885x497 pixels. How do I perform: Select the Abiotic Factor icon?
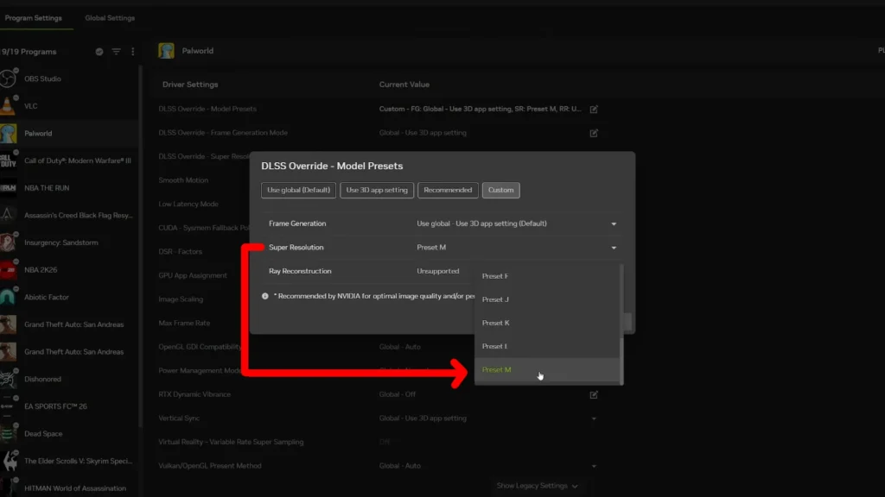[8, 297]
